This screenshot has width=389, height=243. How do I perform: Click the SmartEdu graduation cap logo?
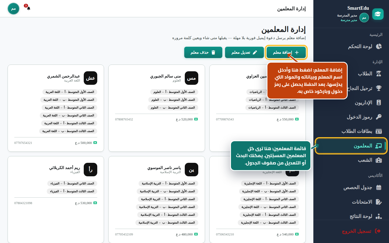378,14
